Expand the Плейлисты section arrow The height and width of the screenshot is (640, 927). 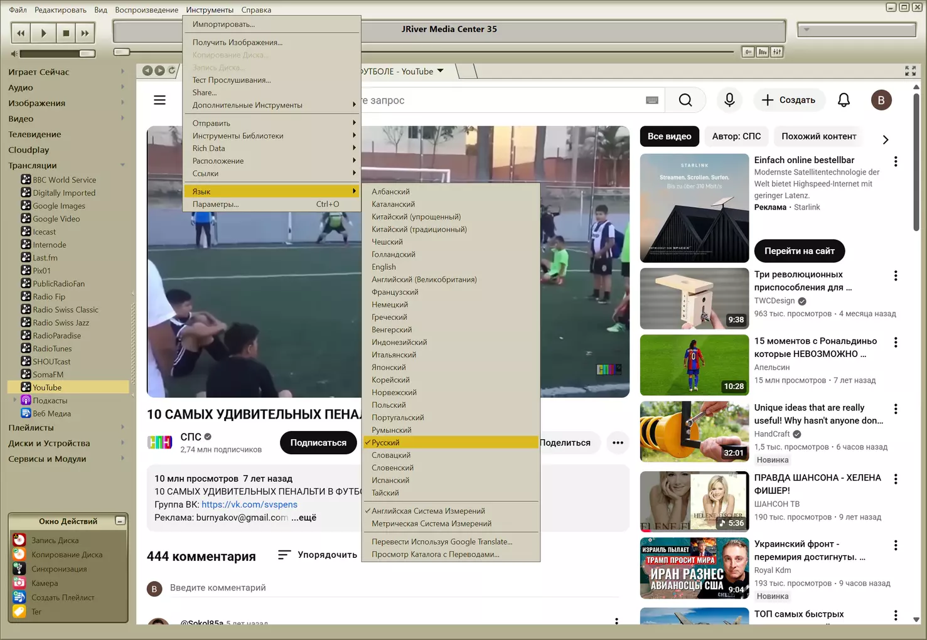pos(122,427)
